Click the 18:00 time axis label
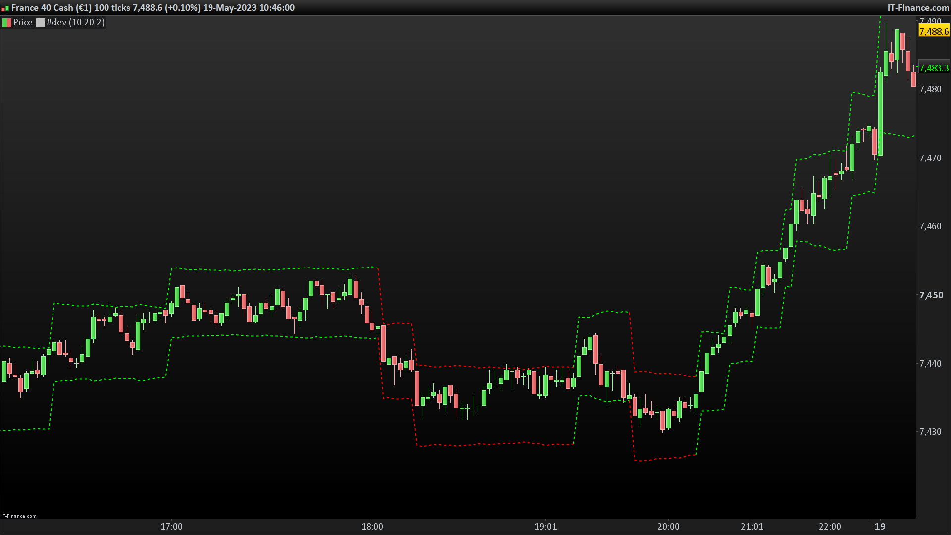Viewport: 951px width, 535px height. click(x=372, y=527)
